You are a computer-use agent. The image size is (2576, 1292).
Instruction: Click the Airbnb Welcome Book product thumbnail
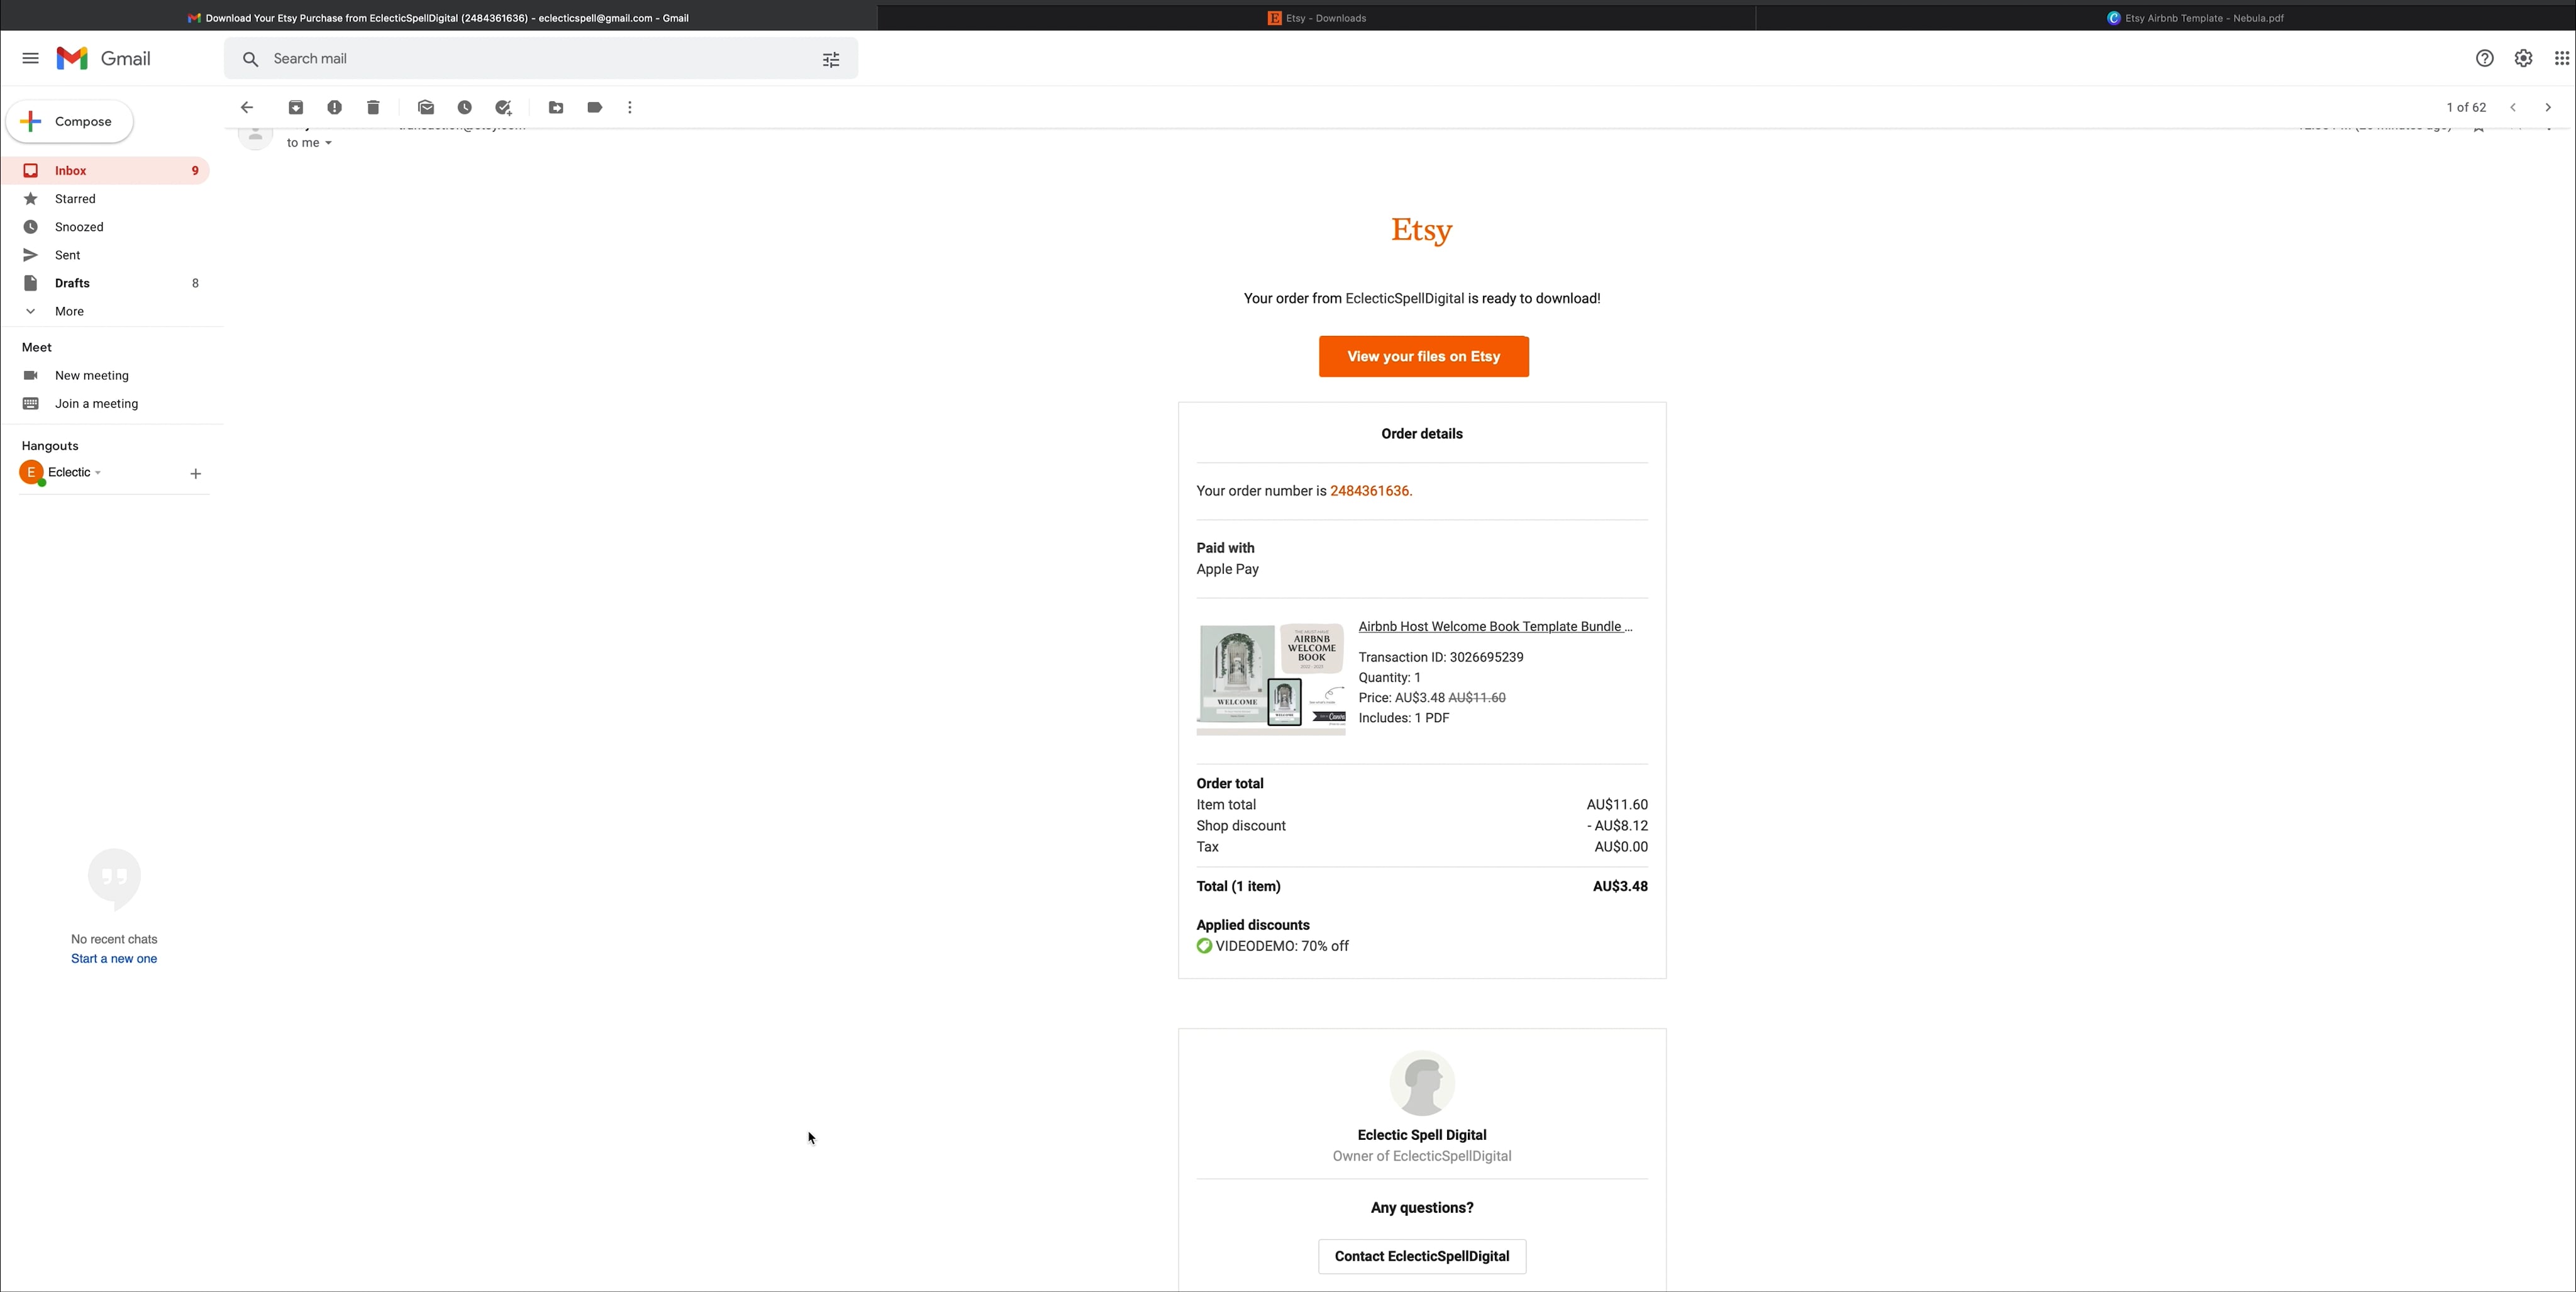1271,678
